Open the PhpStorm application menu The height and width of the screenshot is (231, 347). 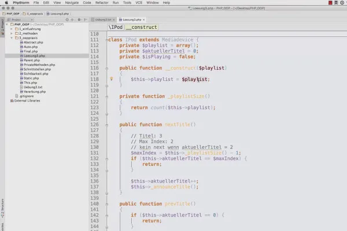(x=21, y=3)
